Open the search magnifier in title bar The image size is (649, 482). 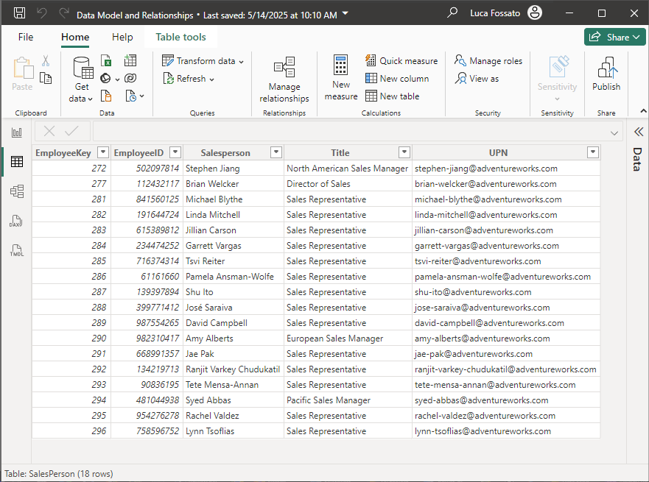[x=452, y=13]
